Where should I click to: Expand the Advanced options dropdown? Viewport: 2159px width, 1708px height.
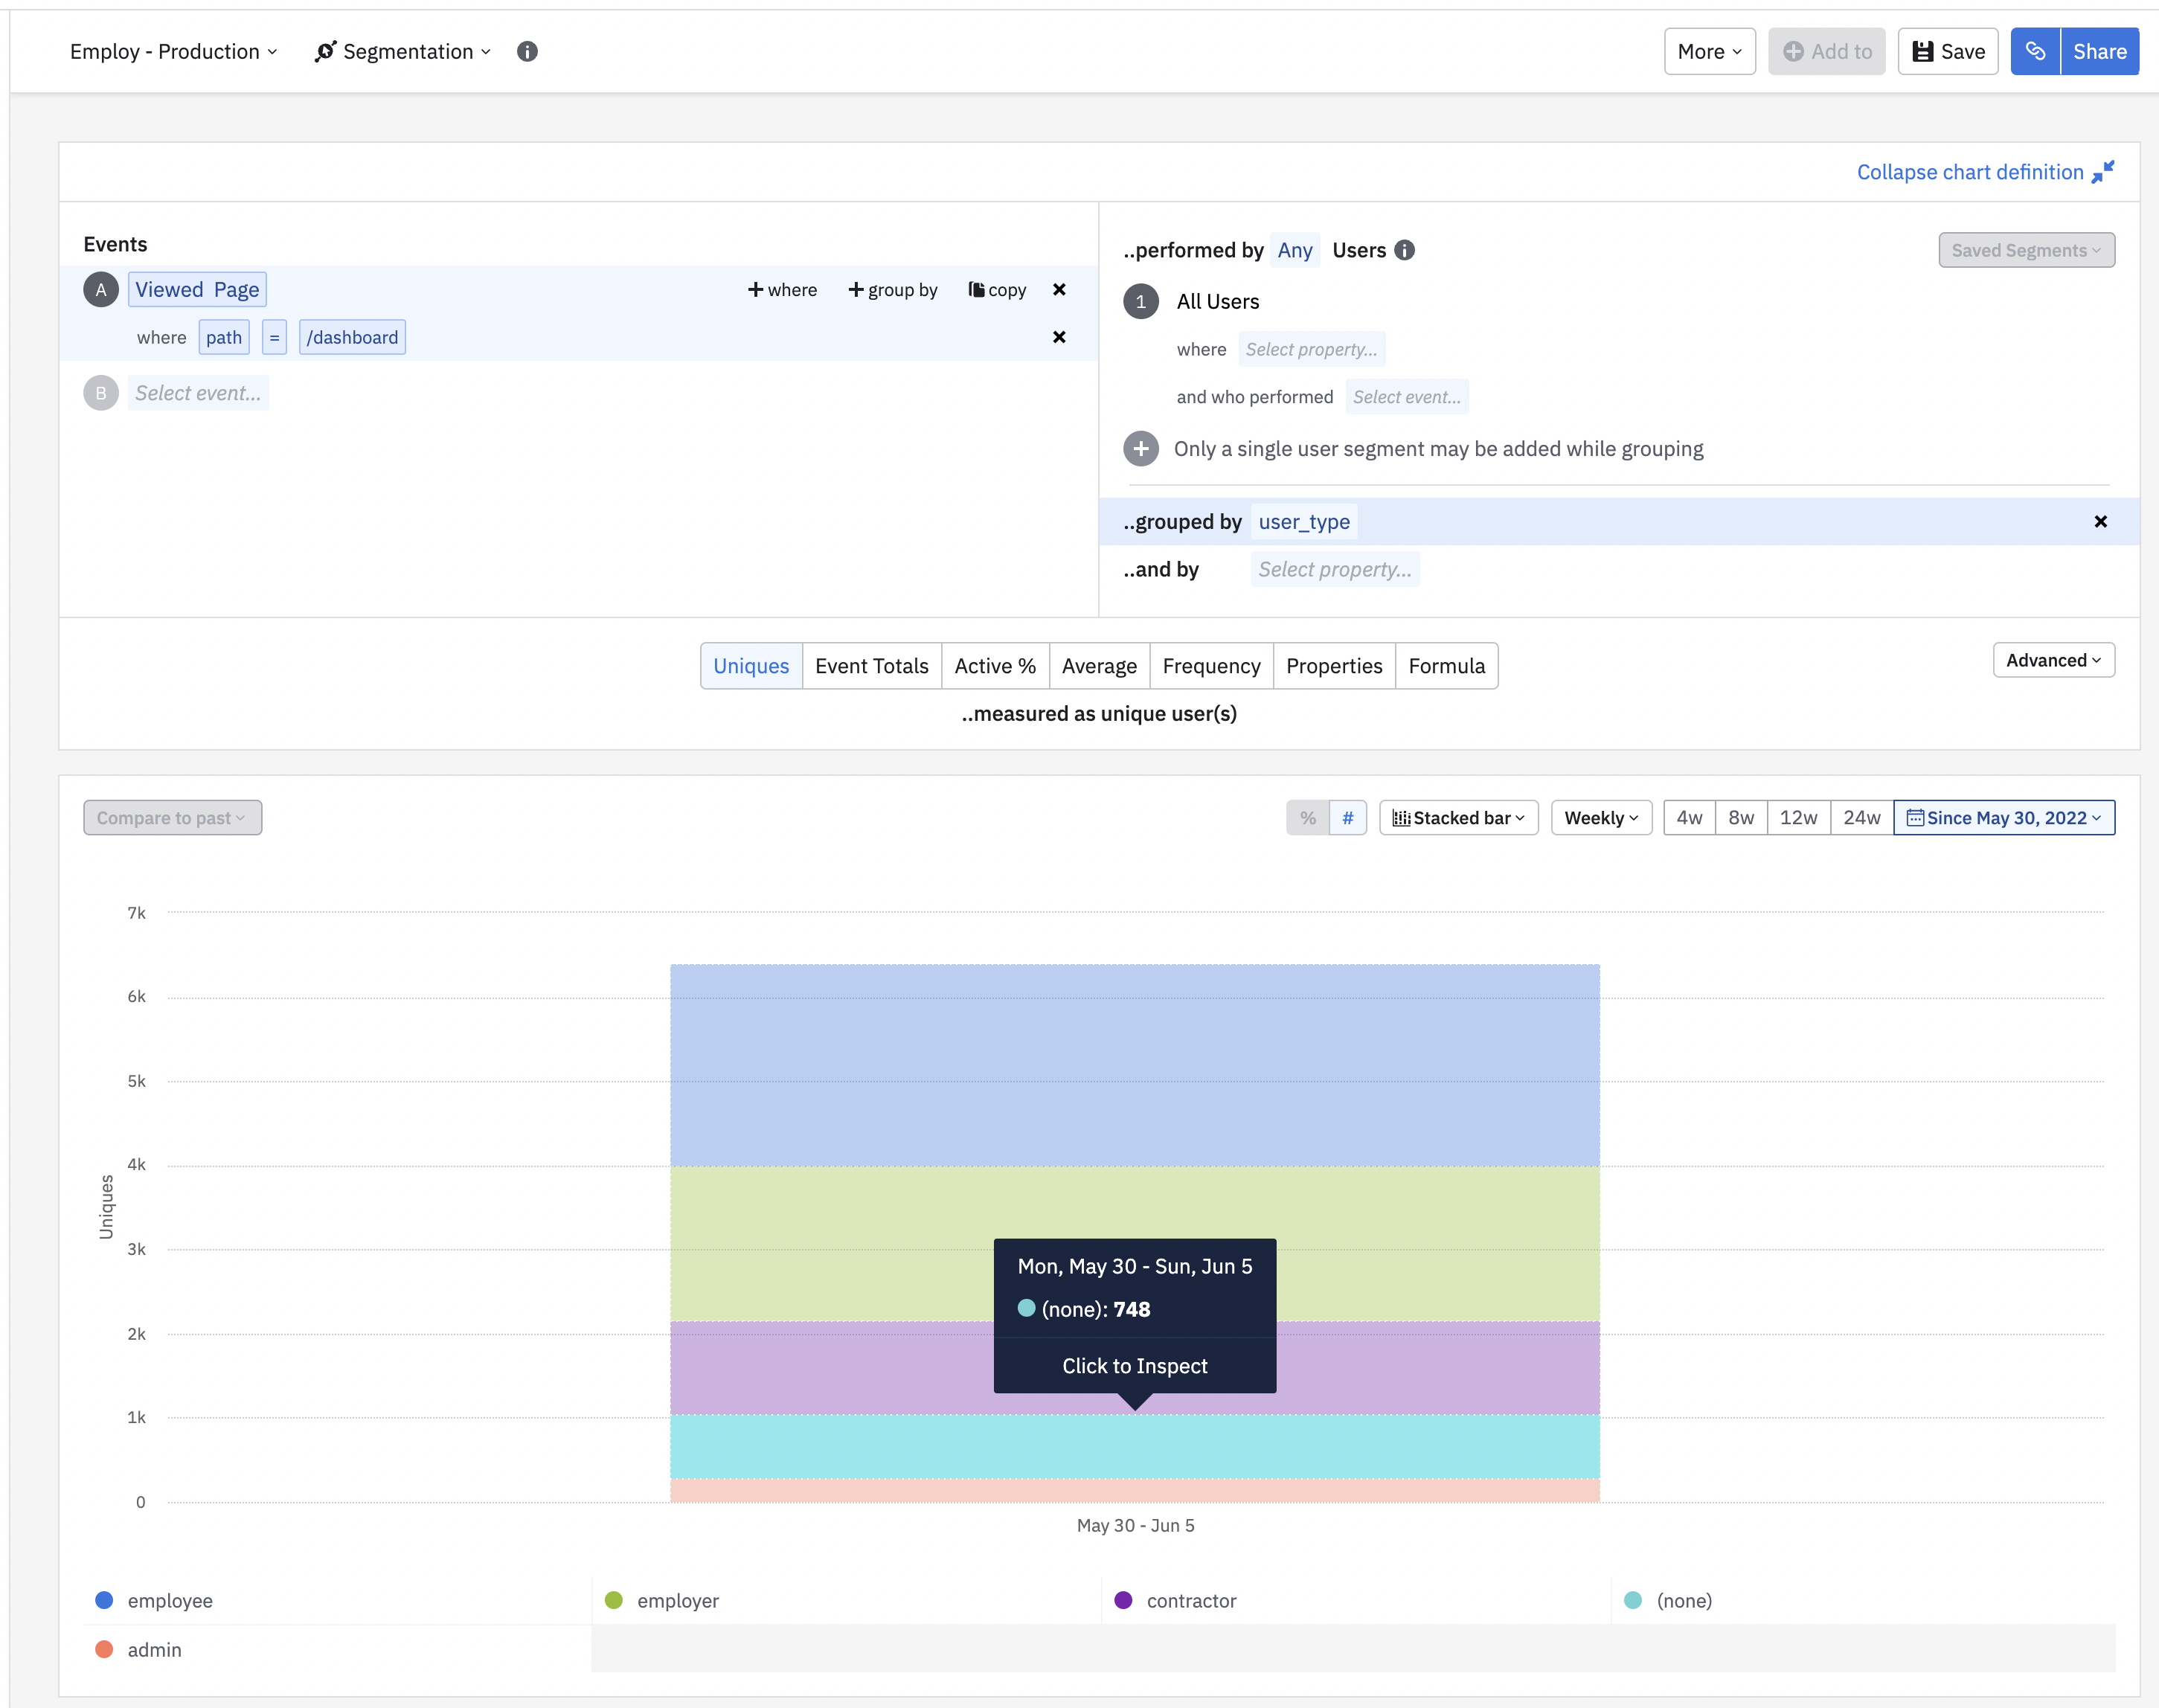point(2053,660)
